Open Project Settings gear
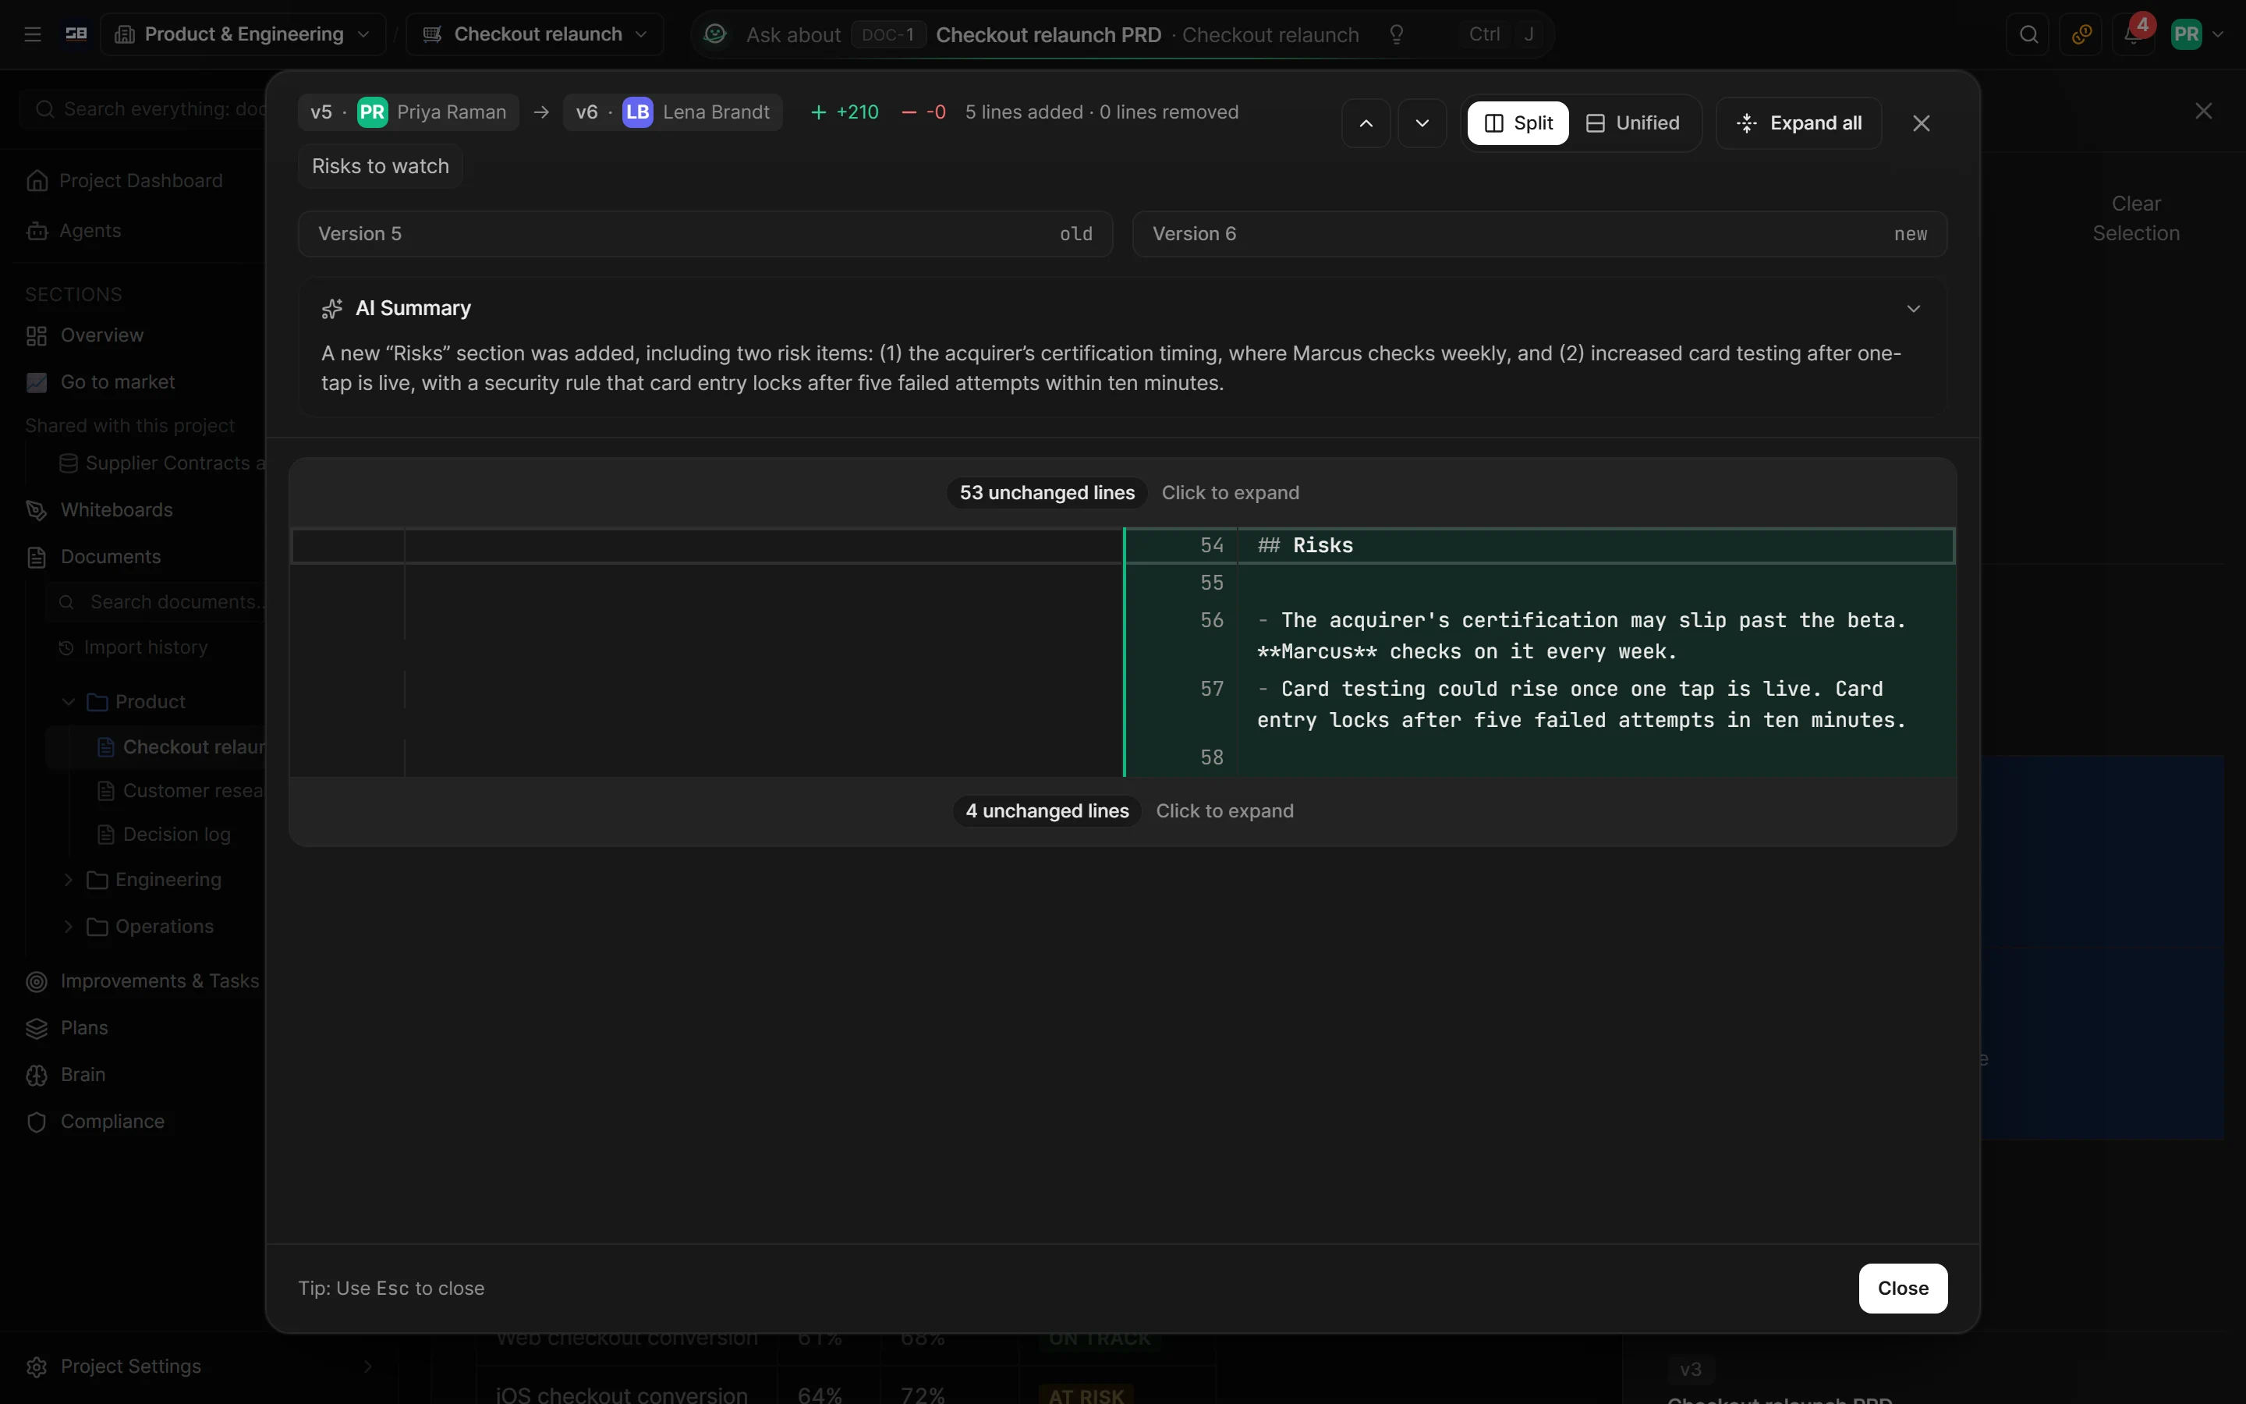Viewport: 2246px width, 1404px height. point(37,1366)
